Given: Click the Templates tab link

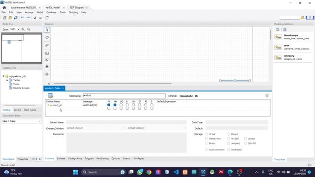Looking at the screenshot, I should tap(280, 159).
